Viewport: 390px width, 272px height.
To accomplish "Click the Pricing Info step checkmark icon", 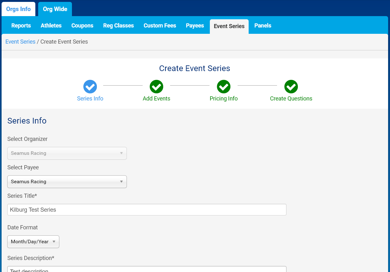I will (x=223, y=86).
